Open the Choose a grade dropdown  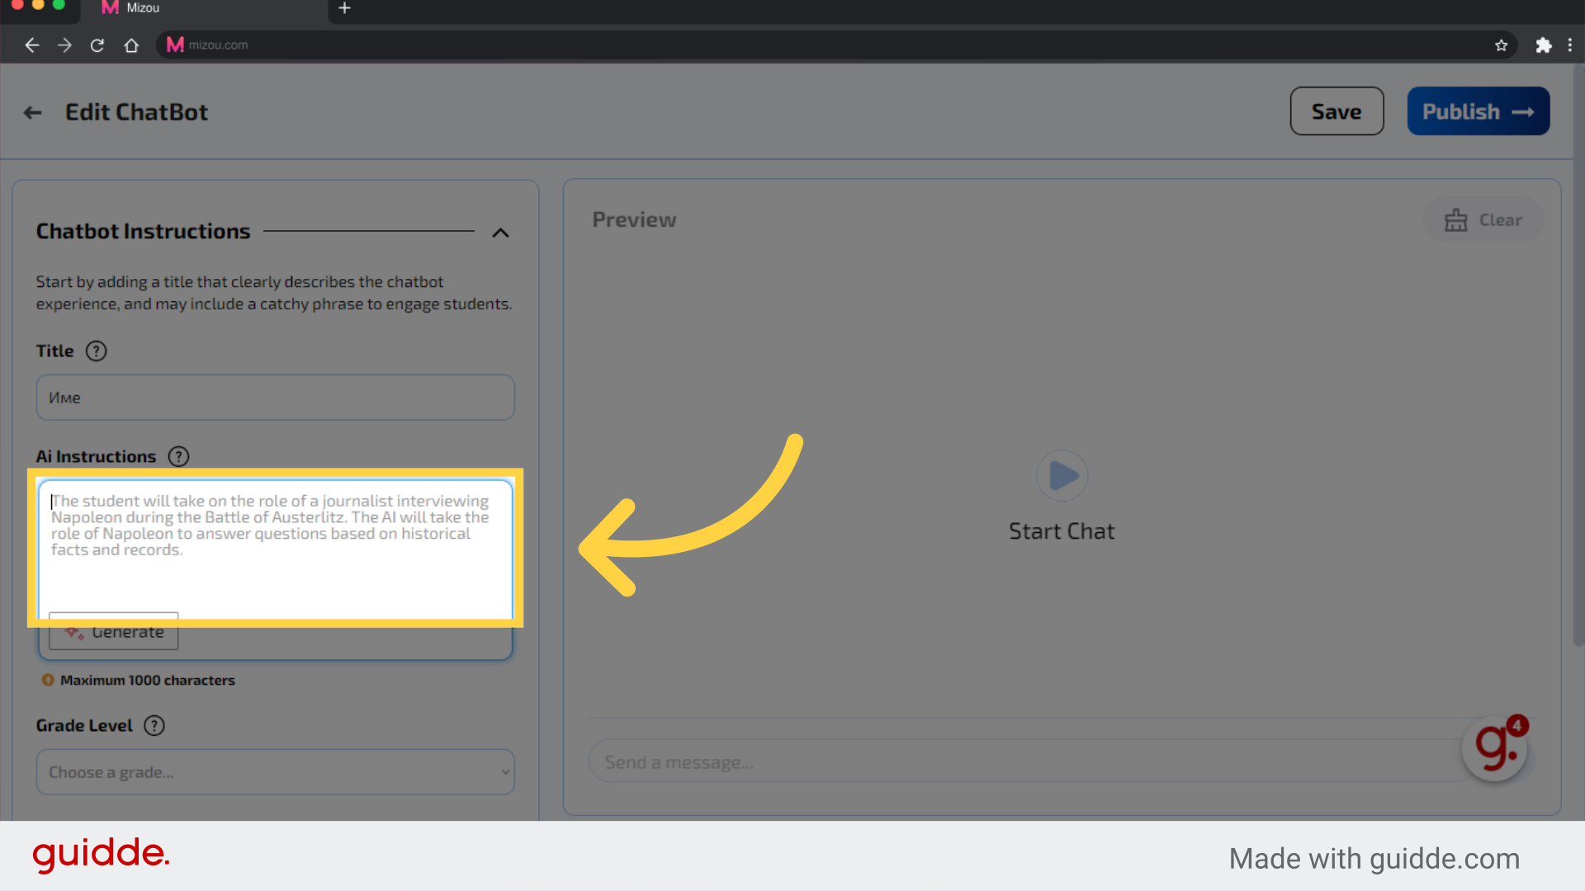coord(274,772)
